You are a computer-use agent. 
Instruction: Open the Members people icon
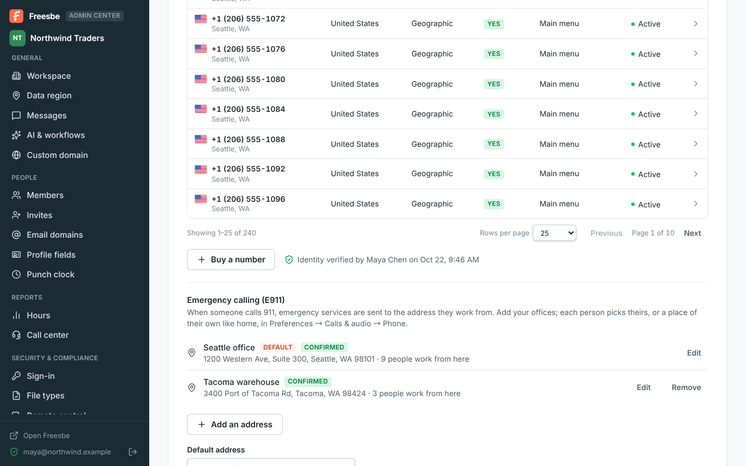[x=16, y=195]
